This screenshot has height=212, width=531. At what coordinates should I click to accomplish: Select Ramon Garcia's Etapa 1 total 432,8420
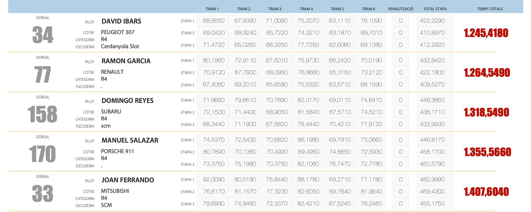click(435, 61)
